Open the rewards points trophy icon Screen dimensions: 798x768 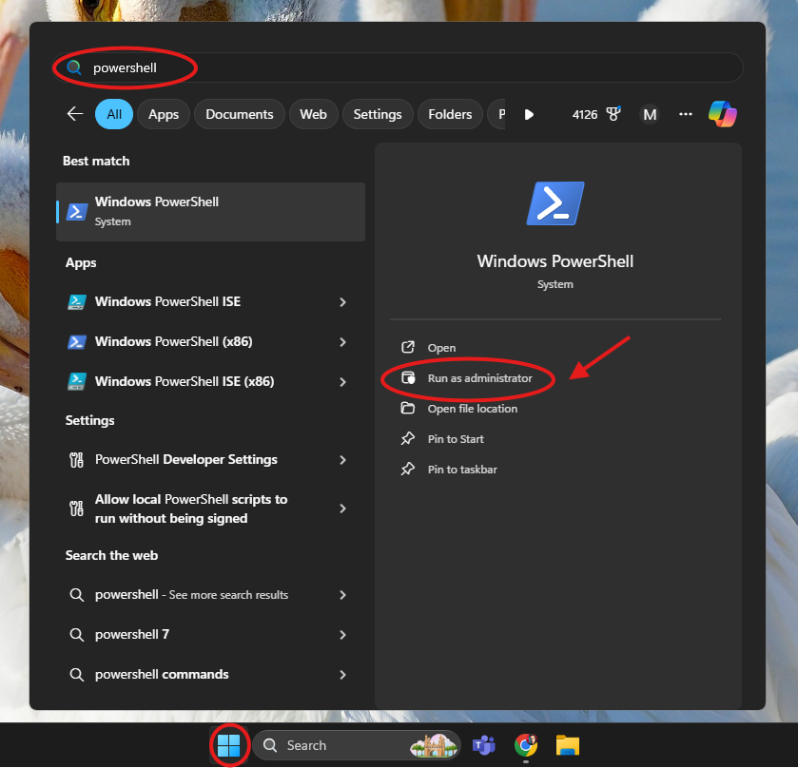pyautogui.click(x=613, y=114)
